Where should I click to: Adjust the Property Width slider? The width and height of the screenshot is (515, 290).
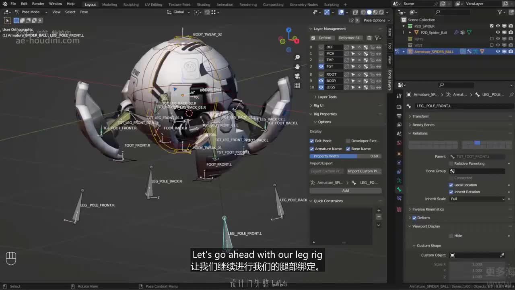[346, 156]
